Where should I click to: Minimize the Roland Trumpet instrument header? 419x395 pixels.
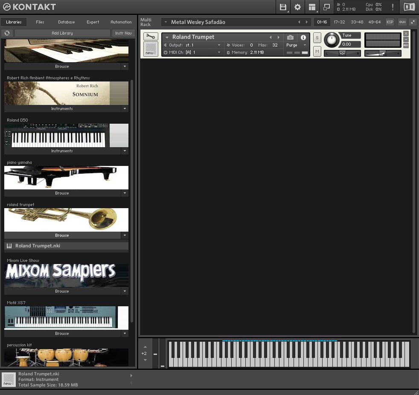click(x=406, y=39)
